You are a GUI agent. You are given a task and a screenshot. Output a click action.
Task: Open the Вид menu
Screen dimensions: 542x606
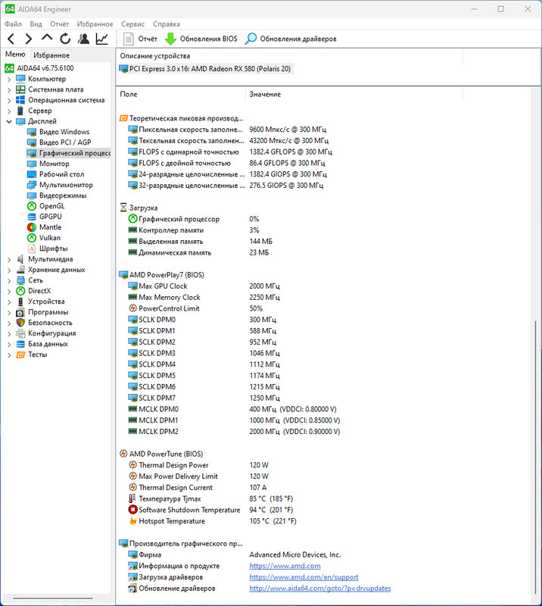point(36,24)
